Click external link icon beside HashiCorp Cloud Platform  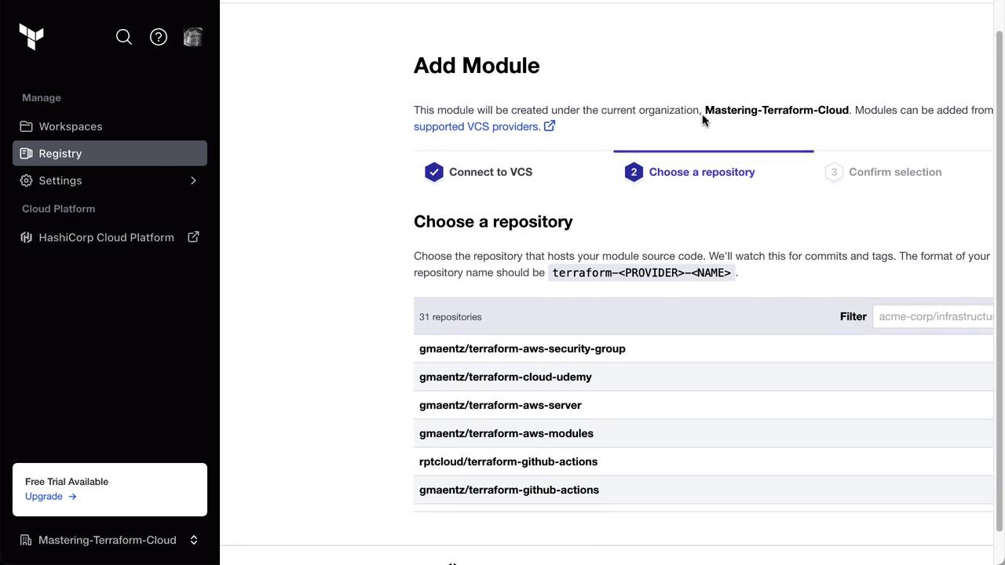click(x=193, y=237)
